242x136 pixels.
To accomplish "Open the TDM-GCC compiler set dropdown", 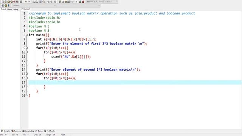I will click(102, 2).
